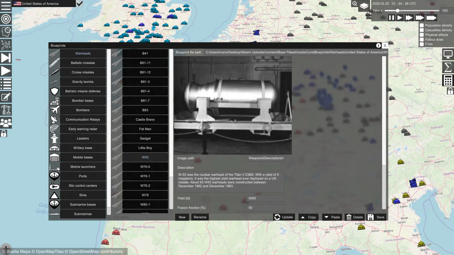Open the hamburger main menu

pyautogui.click(x=6, y=6)
